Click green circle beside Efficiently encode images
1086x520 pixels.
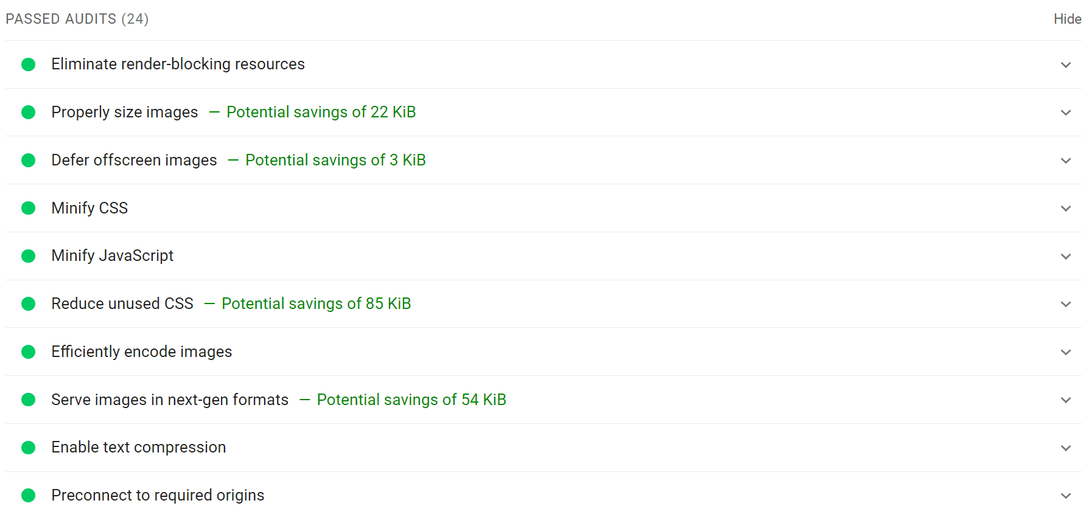click(29, 352)
